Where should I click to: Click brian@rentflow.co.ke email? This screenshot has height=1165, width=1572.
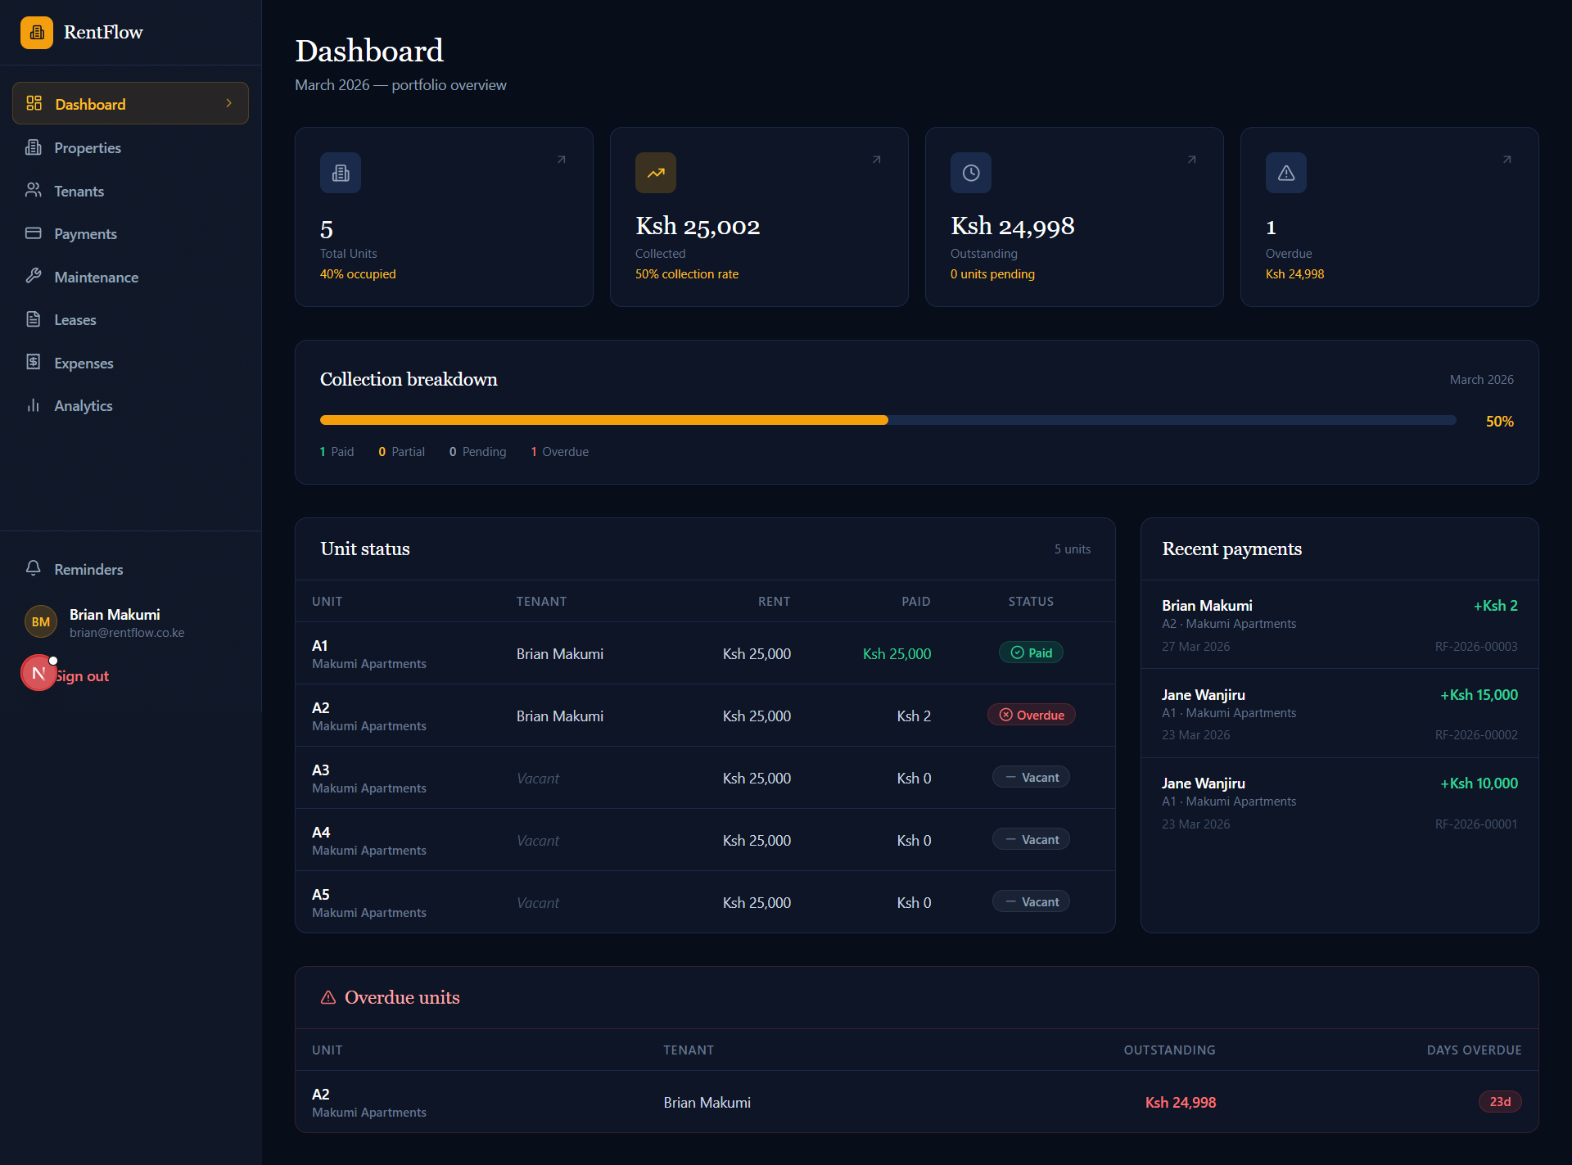127,632
